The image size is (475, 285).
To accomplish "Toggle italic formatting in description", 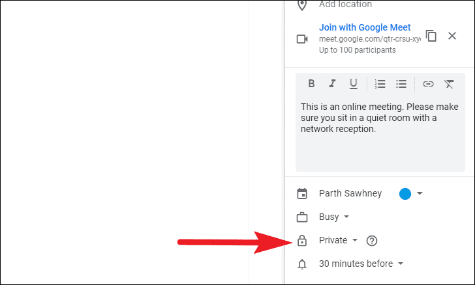I will (x=332, y=83).
